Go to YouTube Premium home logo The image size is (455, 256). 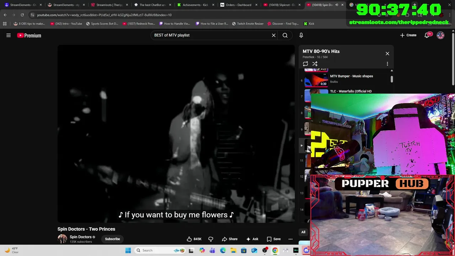tap(29, 35)
